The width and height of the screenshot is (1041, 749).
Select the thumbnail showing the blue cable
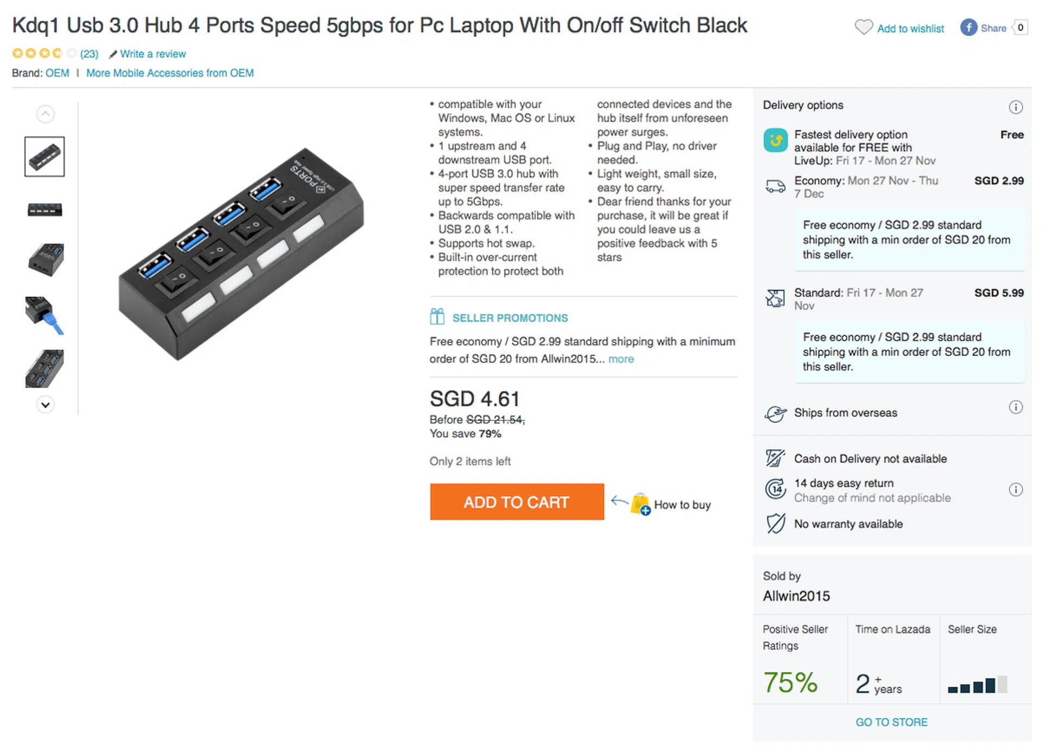click(44, 315)
